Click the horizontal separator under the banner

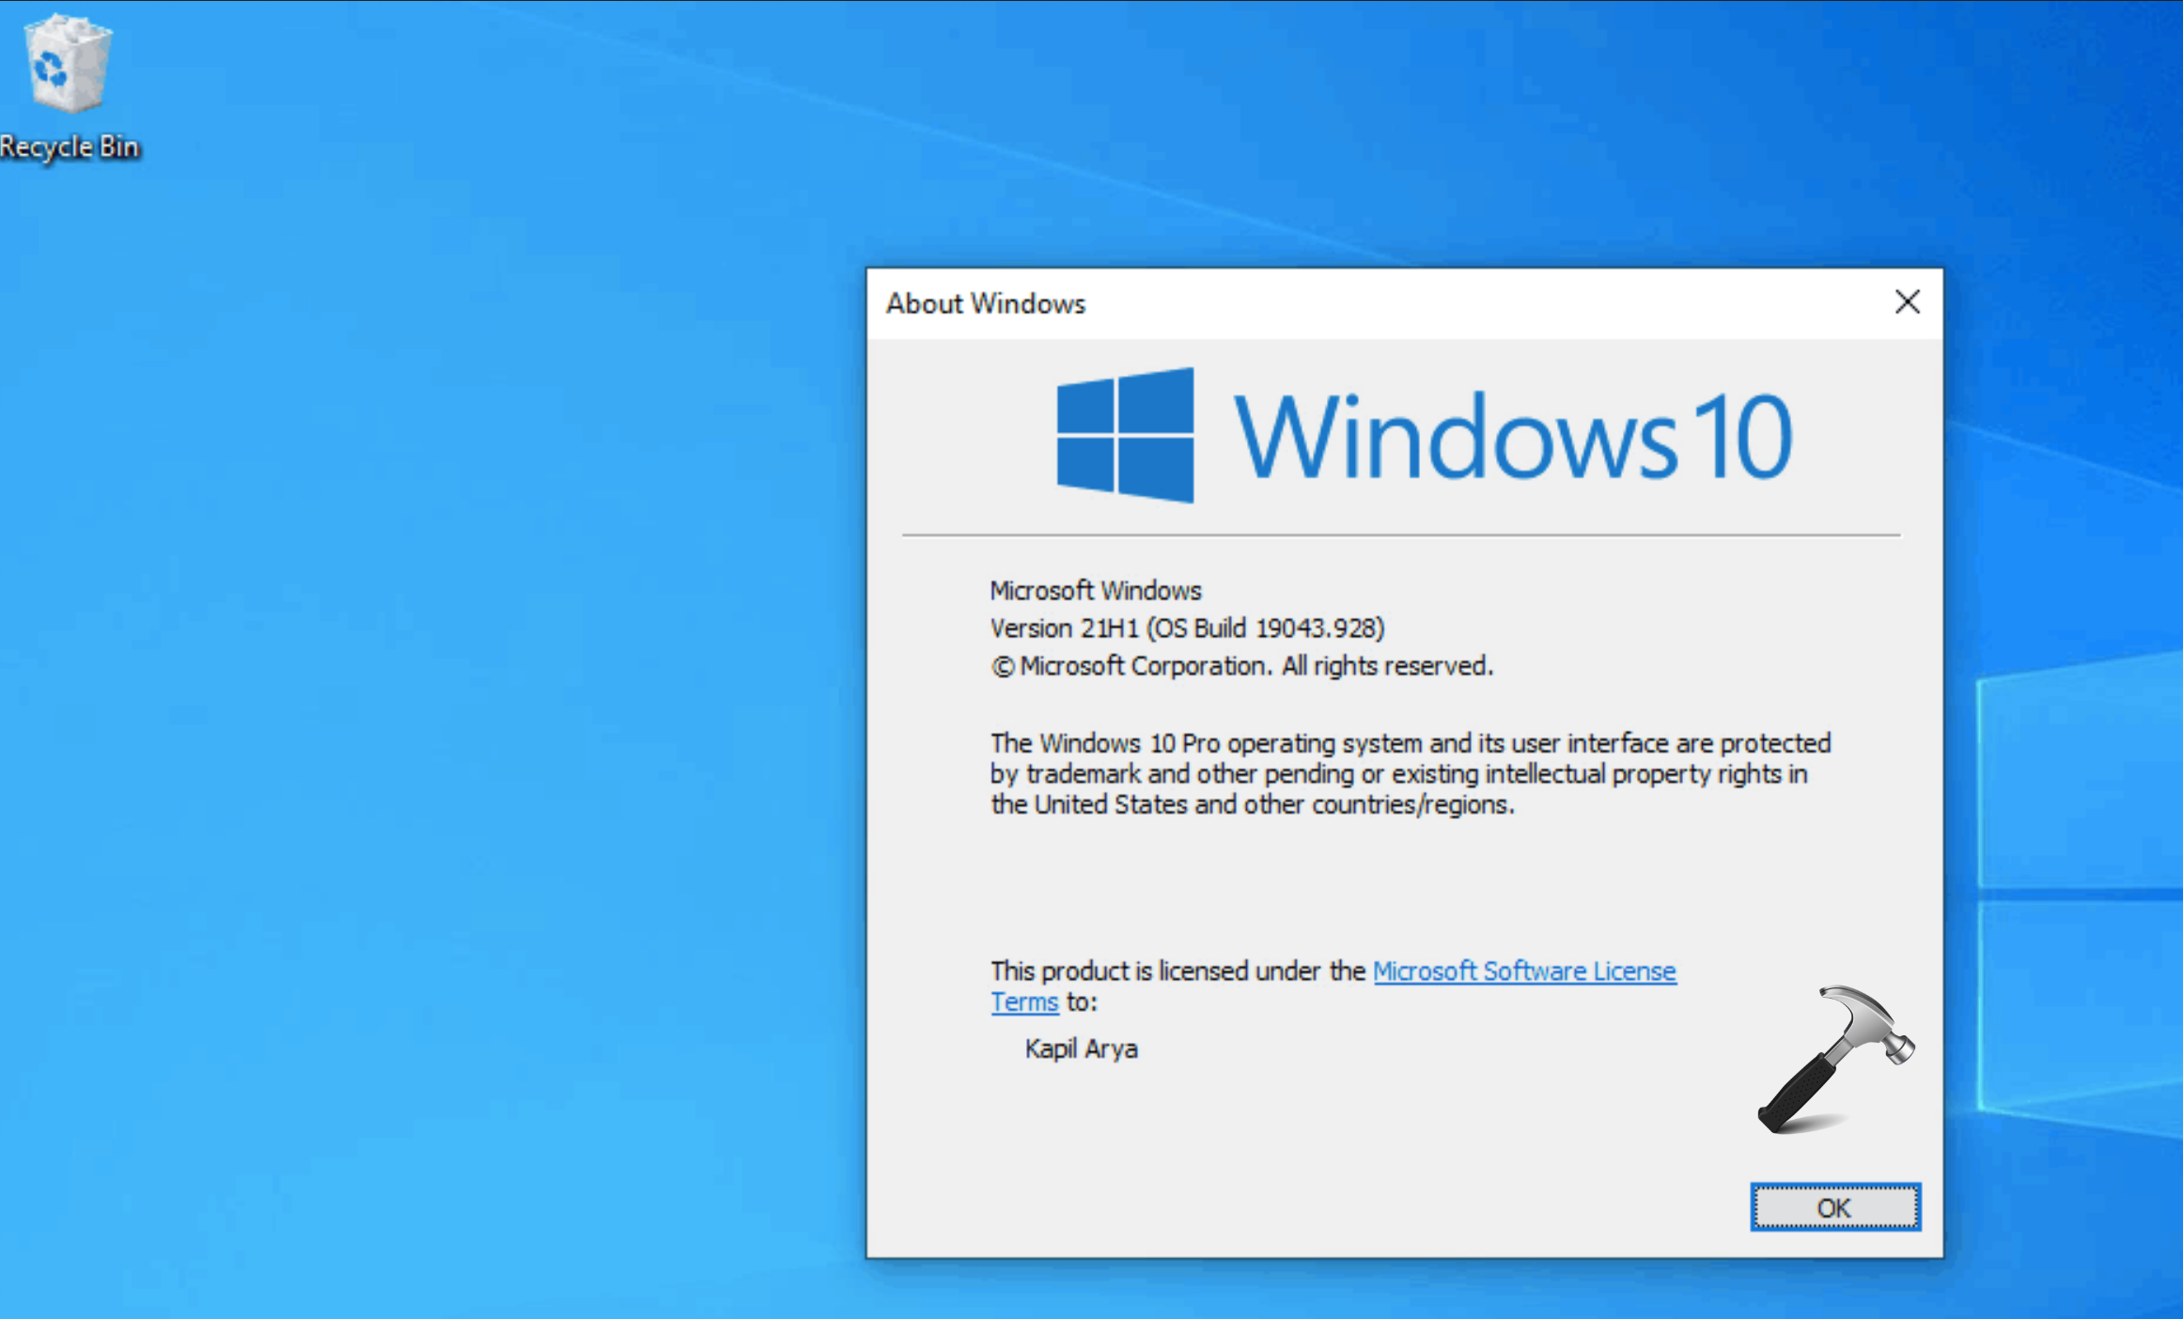point(1400,535)
